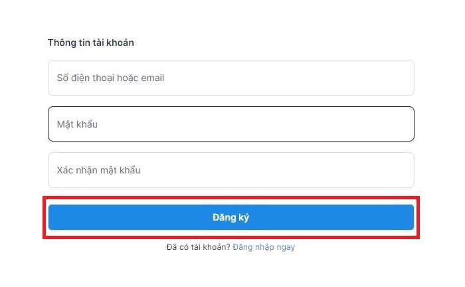Click the first field under account information
Screen dimensions: 465x287
coord(231,78)
